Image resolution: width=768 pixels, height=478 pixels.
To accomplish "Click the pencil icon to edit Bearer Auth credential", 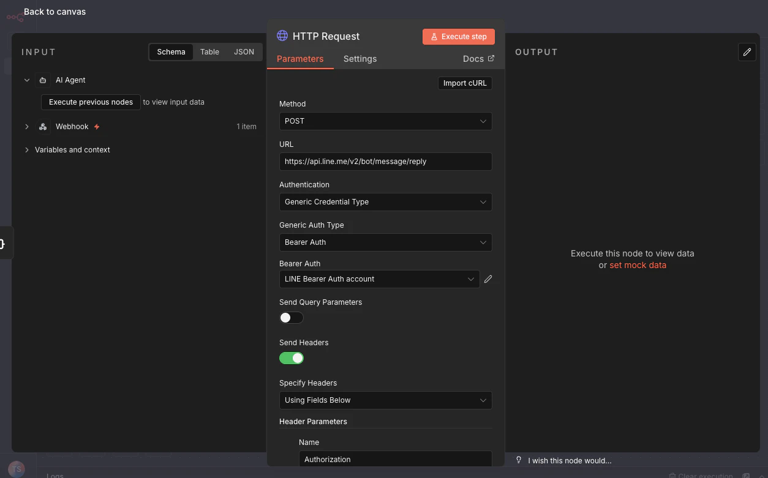I will (x=488, y=279).
